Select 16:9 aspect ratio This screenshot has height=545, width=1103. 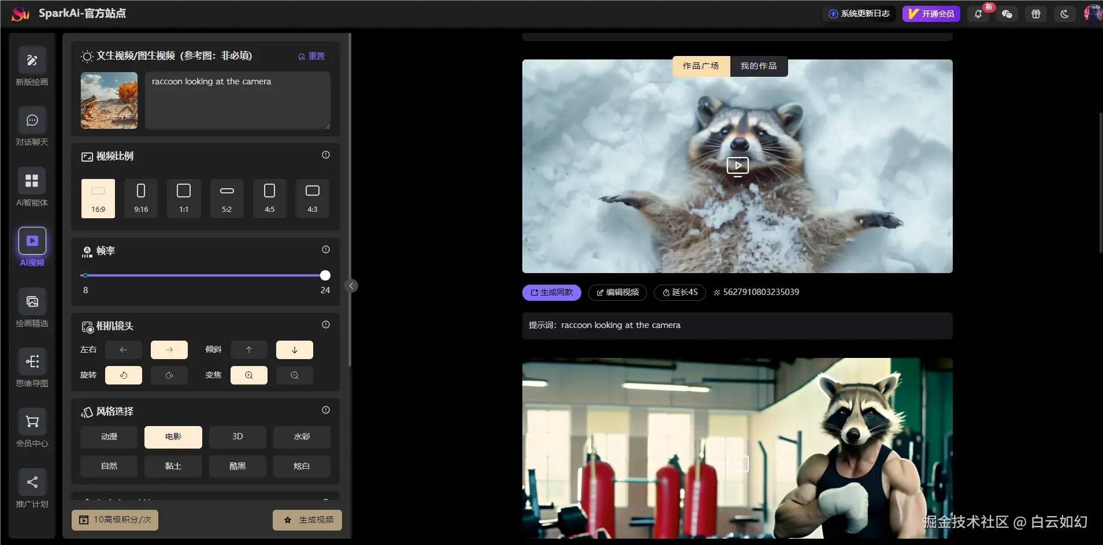click(x=98, y=198)
